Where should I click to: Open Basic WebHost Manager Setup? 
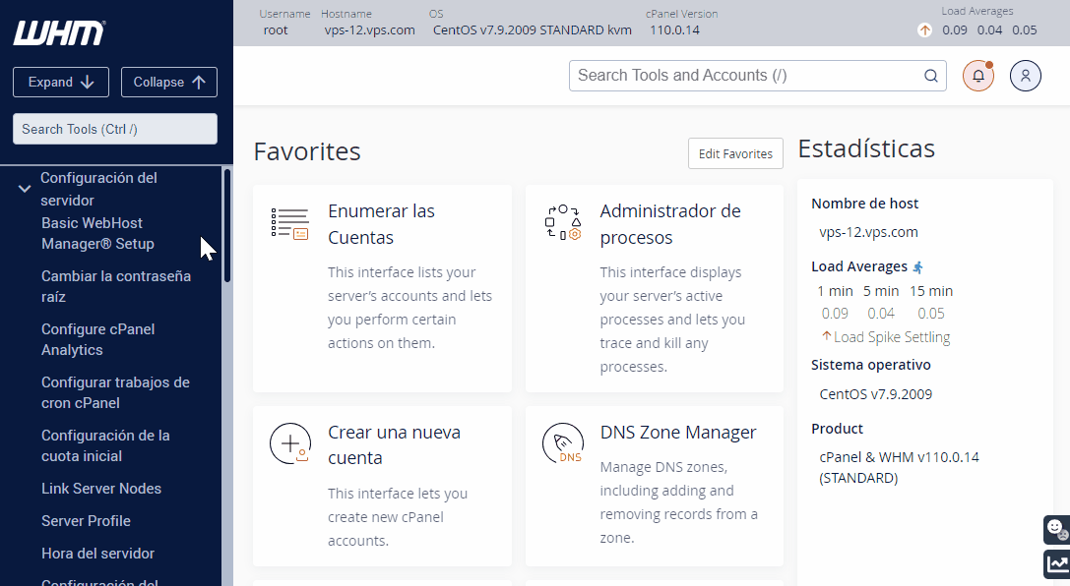97,233
